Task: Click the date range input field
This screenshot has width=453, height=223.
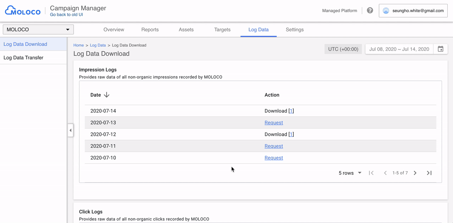Action: pyautogui.click(x=399, y=49)
